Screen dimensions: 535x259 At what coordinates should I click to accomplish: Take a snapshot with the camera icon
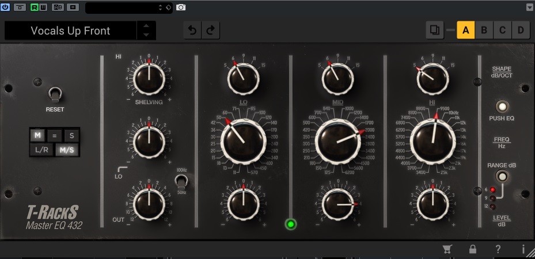pyautogui.click(x=181, y=7)
